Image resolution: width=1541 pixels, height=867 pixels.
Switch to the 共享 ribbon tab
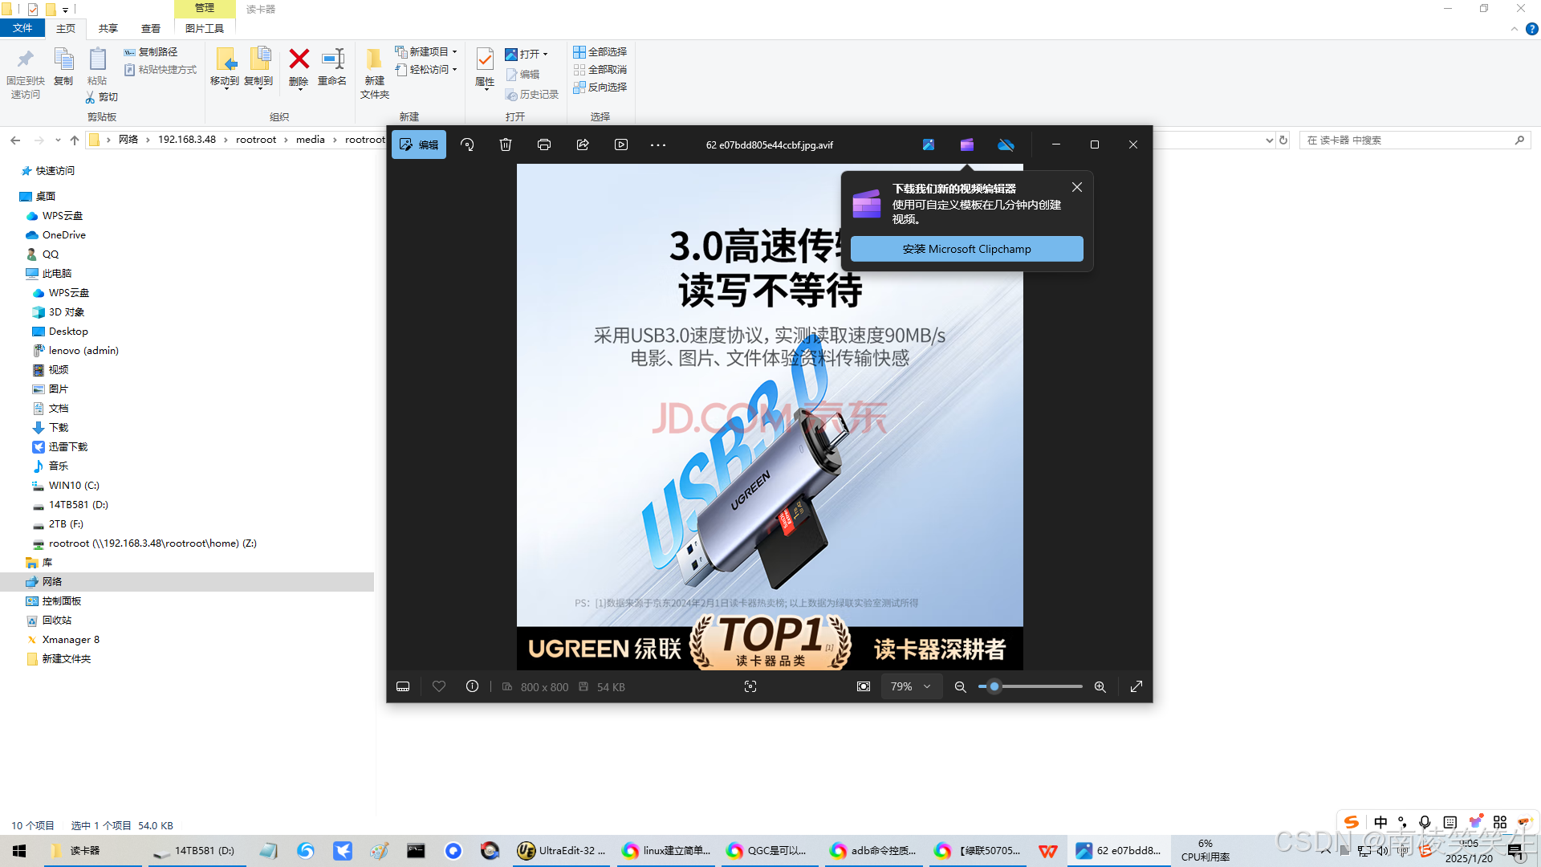click(x=108, y=28)
